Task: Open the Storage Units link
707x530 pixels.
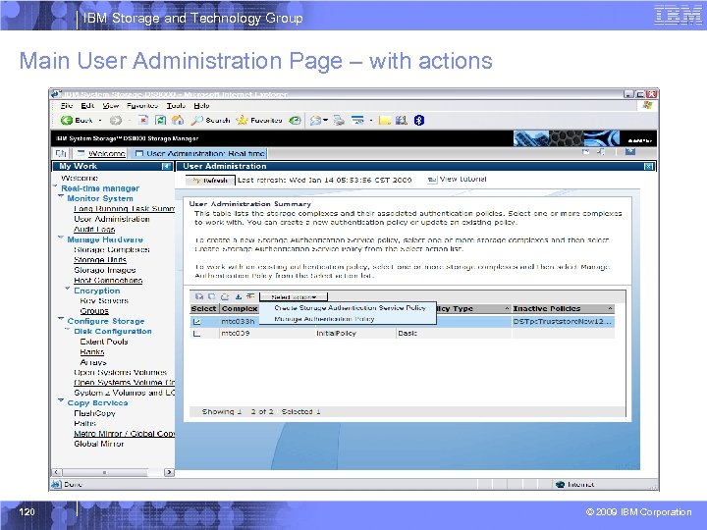Action: coord(100,259)
